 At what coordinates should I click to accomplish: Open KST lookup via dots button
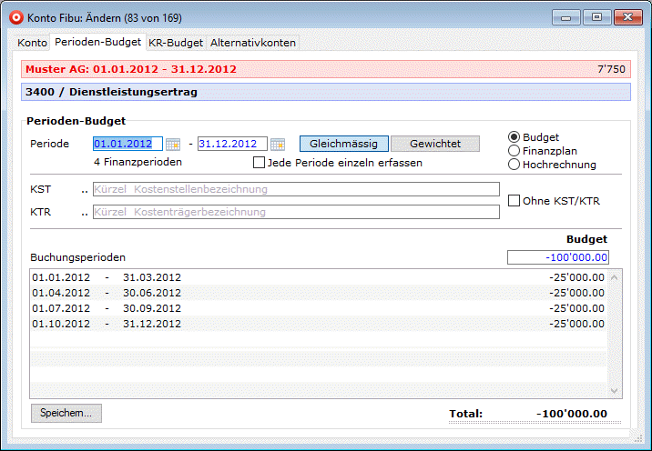click(x=85, y=190)
